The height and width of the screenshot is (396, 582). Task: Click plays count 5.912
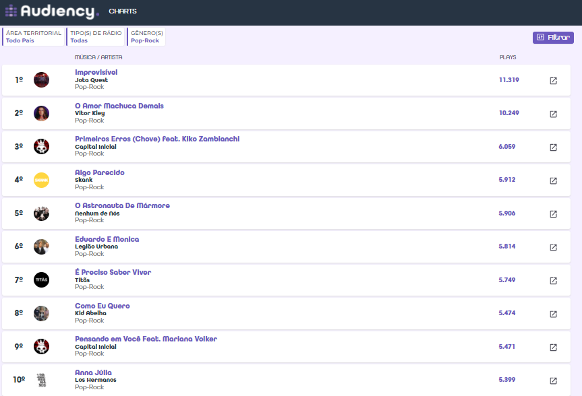pos(507,180)
